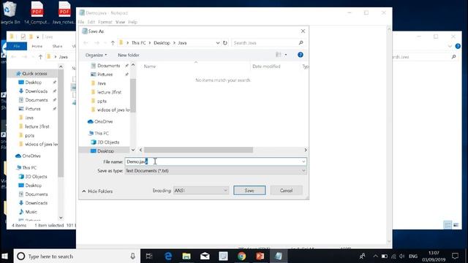The width and height of the screenshot is (468, 263).
Task: Open Recycle Bin desktop icon
Action: click(x=10, y=12)
